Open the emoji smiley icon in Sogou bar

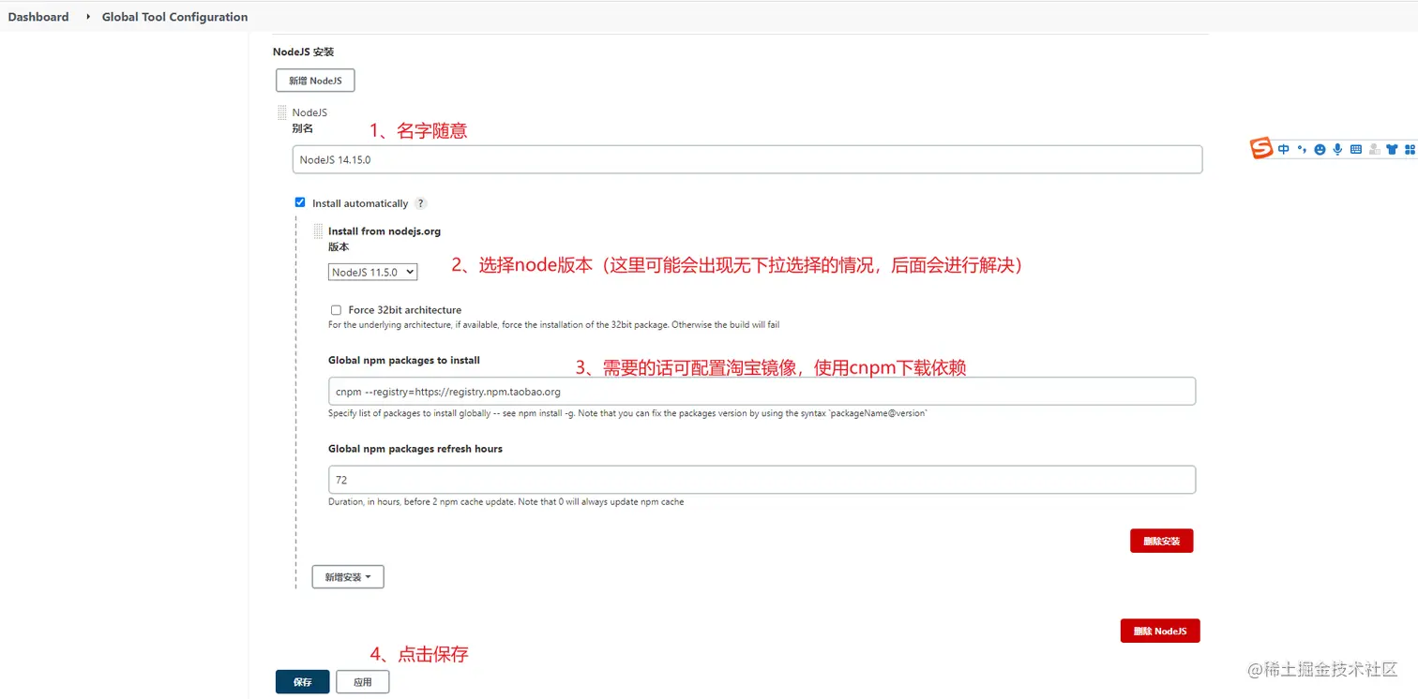[1320, 149]
